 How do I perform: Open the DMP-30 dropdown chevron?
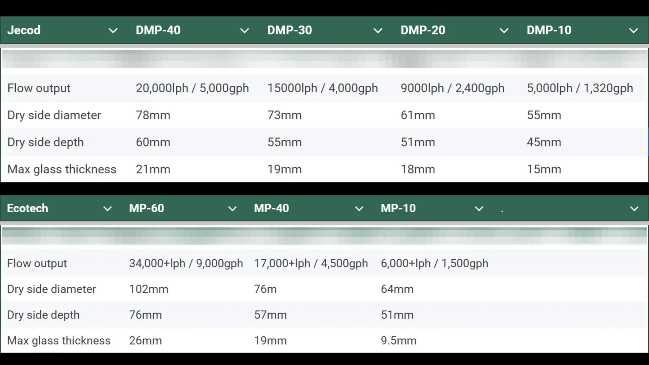378,30
